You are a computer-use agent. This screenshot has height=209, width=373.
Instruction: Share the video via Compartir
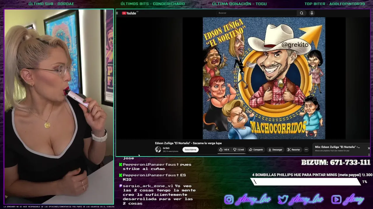[256, 149]
